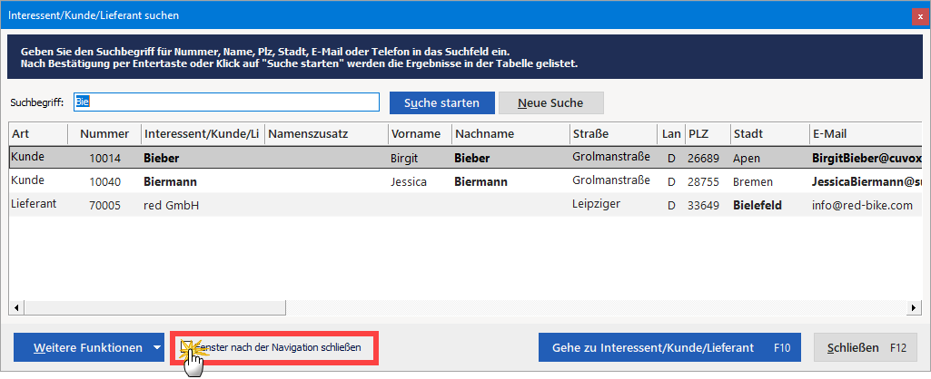The height and width of the screenshot is (379, 931).
Task: Click the Namenszusatz column header
Action: point(326,134)
